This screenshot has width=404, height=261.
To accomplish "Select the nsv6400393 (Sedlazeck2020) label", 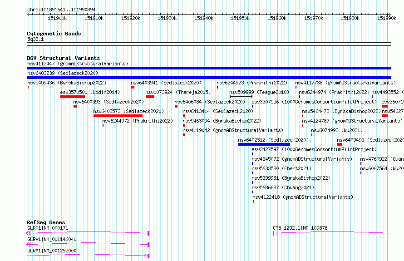I will click(x=108, y=102).
